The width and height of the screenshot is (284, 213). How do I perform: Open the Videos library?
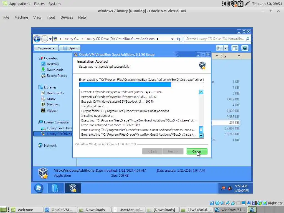click(52, 110)
